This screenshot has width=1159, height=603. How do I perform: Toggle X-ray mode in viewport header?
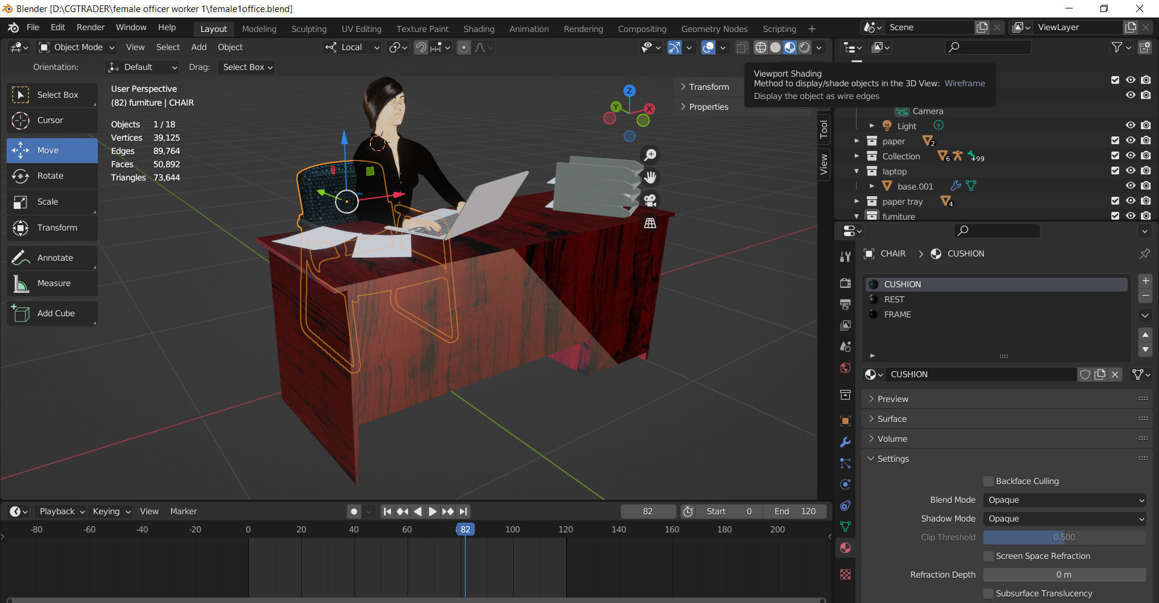click(x=742, y=47)
